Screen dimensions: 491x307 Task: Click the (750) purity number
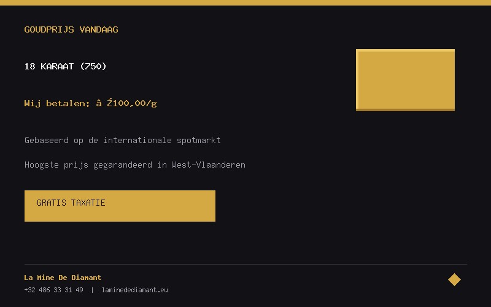tap(93, 66)
